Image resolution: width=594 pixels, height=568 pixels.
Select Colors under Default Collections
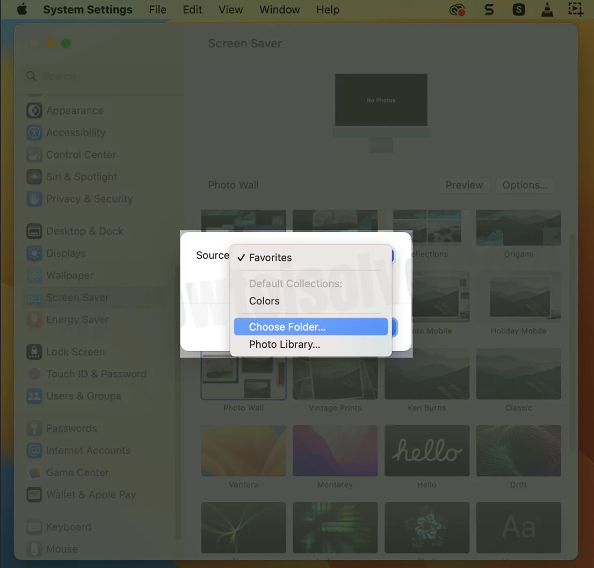point(264,301)
